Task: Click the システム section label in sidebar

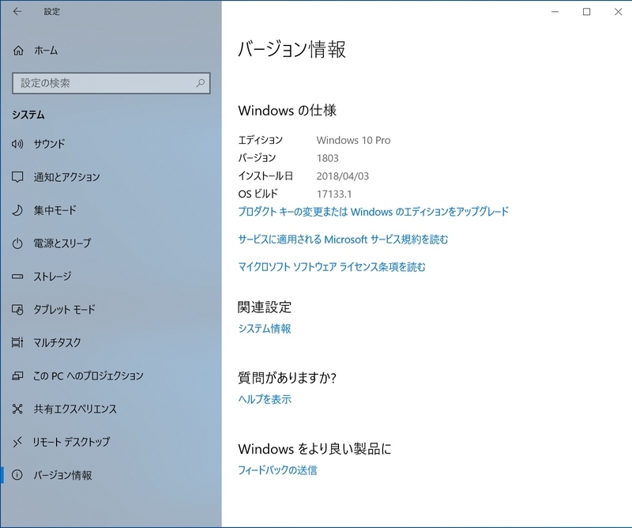Action: coord(28,115)
